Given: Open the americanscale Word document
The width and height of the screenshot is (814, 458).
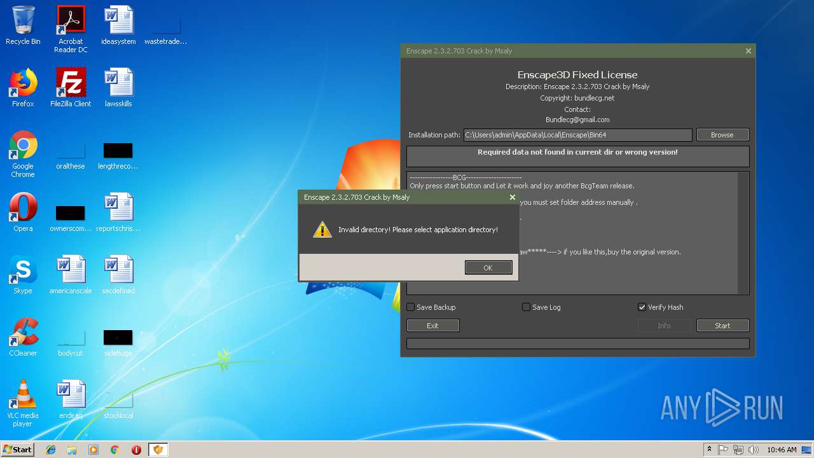Looking at the screenshot, I should tap(71, 275).
